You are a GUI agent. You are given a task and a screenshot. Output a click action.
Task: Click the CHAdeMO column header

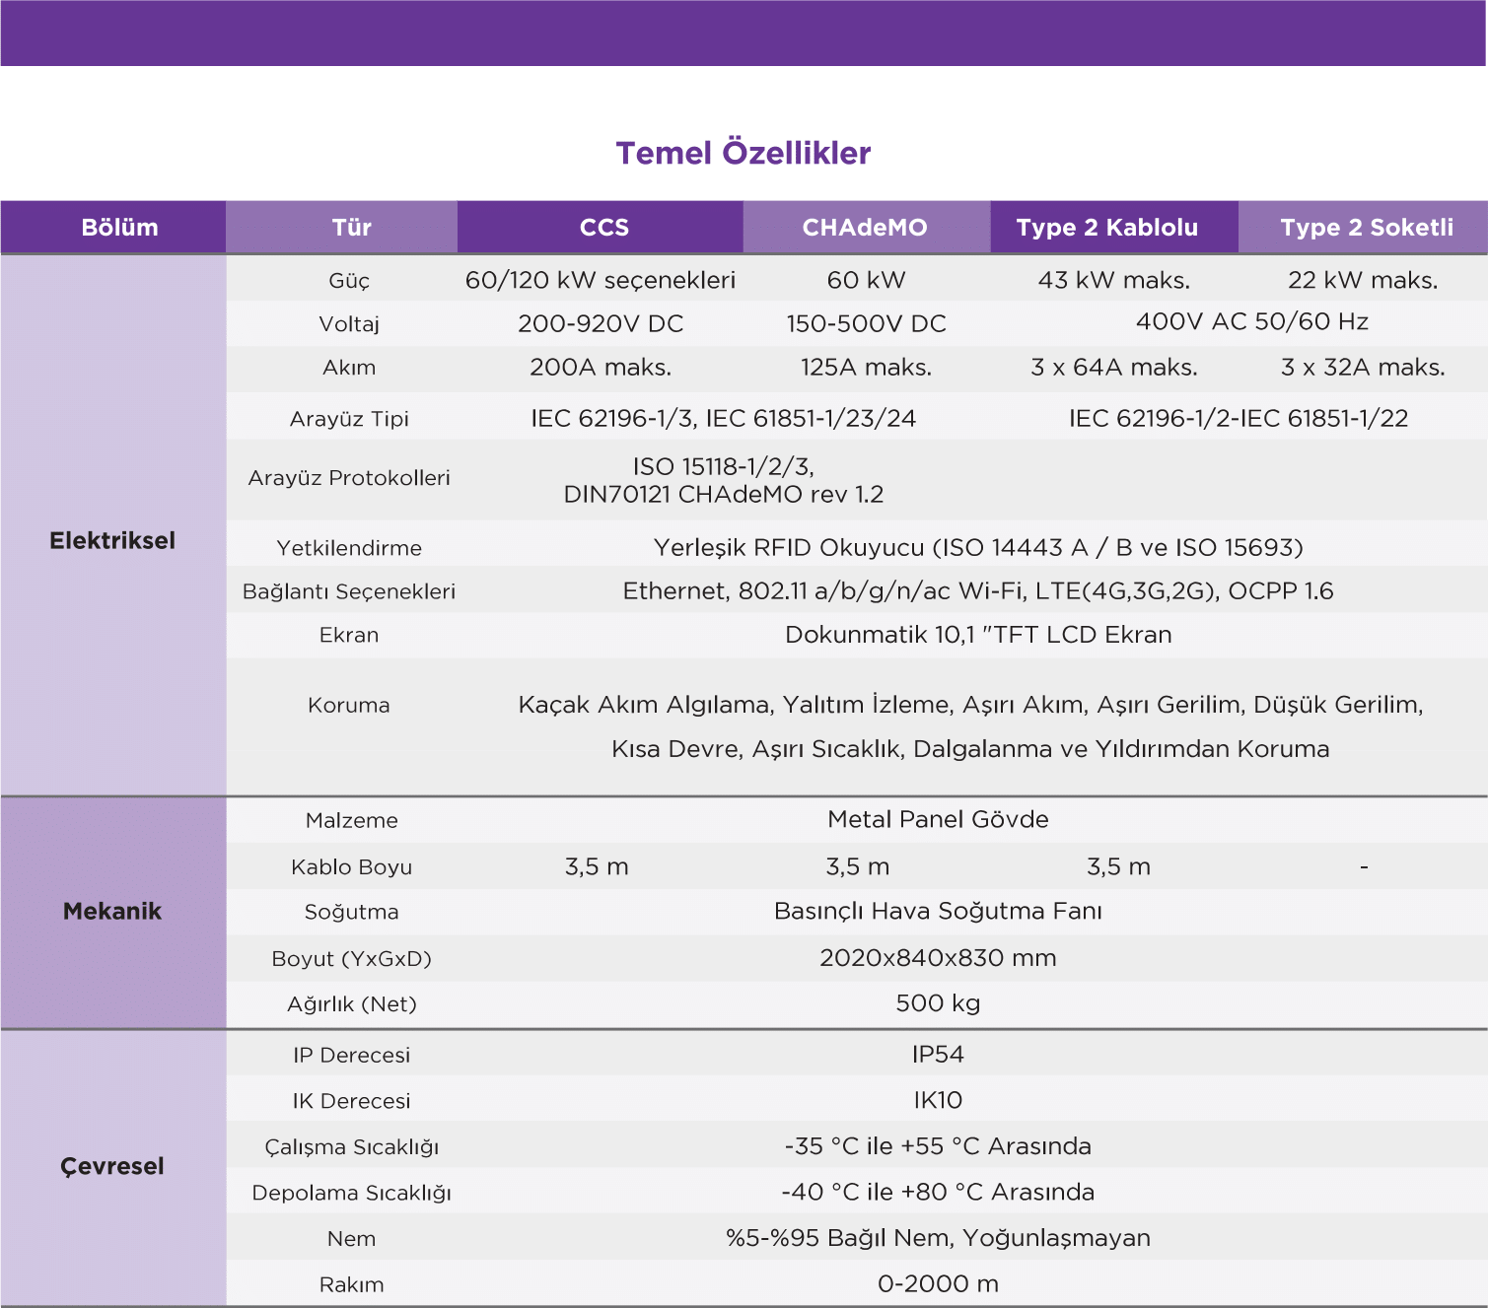coord(865,228)
